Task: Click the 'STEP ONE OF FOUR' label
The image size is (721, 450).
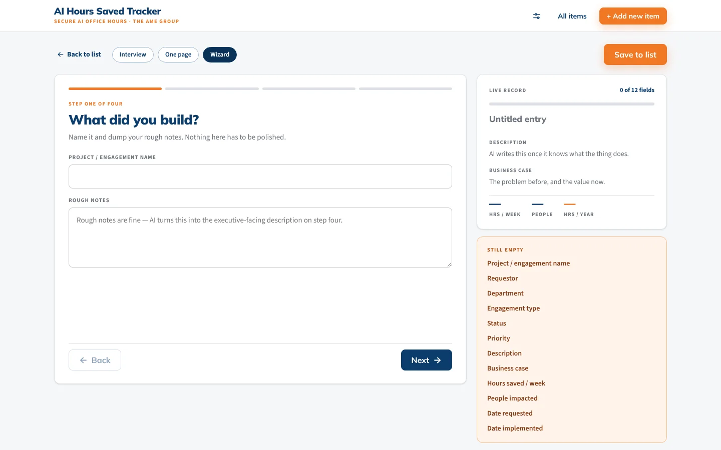Action: coord(96,104)
